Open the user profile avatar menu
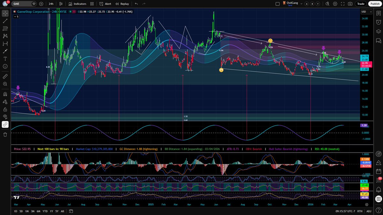This screenshot has height=215, width=383. 5,4
